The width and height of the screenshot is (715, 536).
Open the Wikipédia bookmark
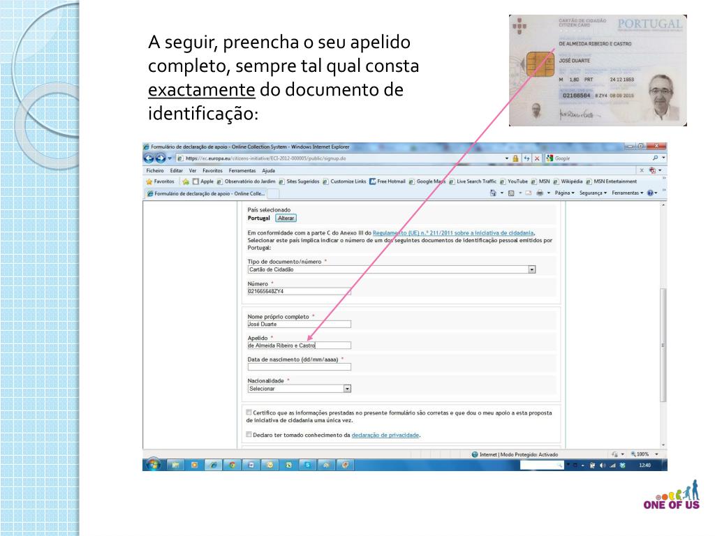coord(568,181)
